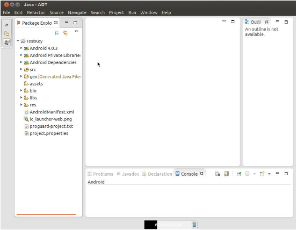Viewport: 297px width, 230px height.
Task: Click the TestKey project icon
Action: [23, 41]
